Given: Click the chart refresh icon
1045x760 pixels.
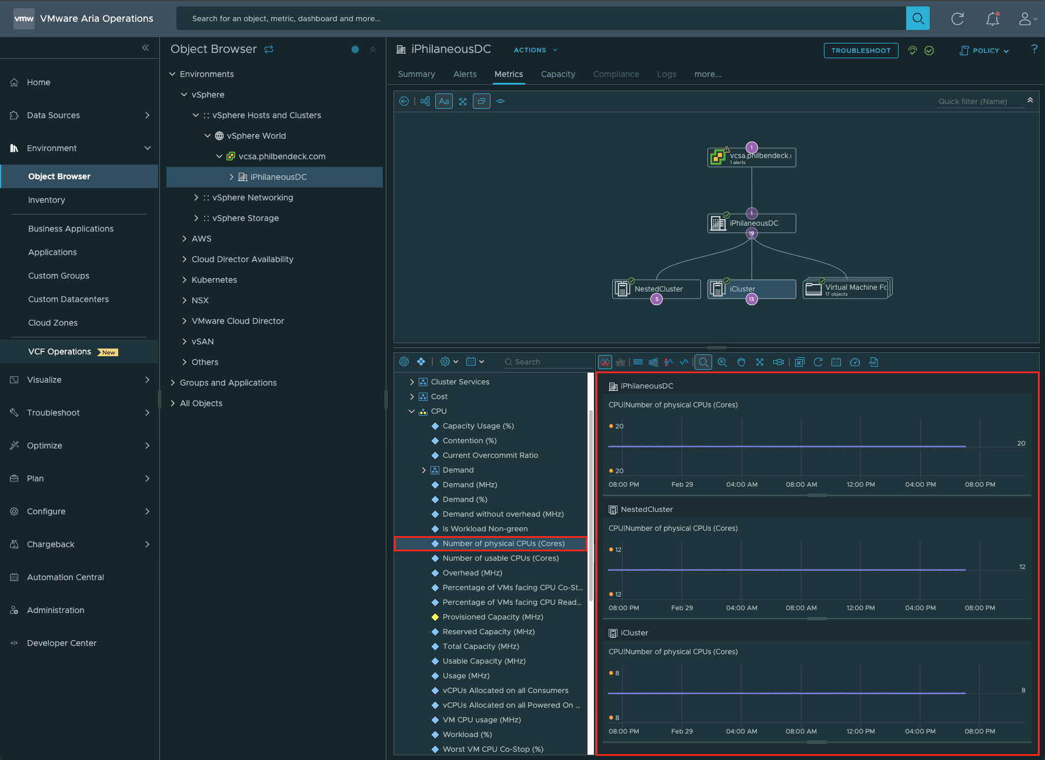Looking at the screenshot, I should click(x=818, y=362).
